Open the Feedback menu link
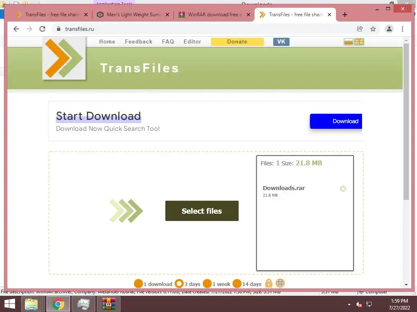This screenshot has width=417, height=312. (138, 42)
